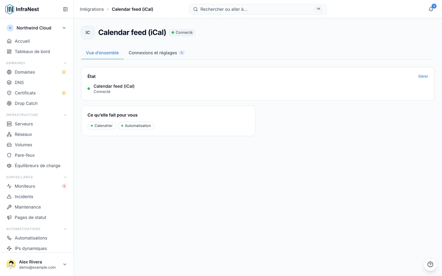Open Tableaux de bord dashboard icon
Screen dimensions: 442x276
tap(9, 52)
